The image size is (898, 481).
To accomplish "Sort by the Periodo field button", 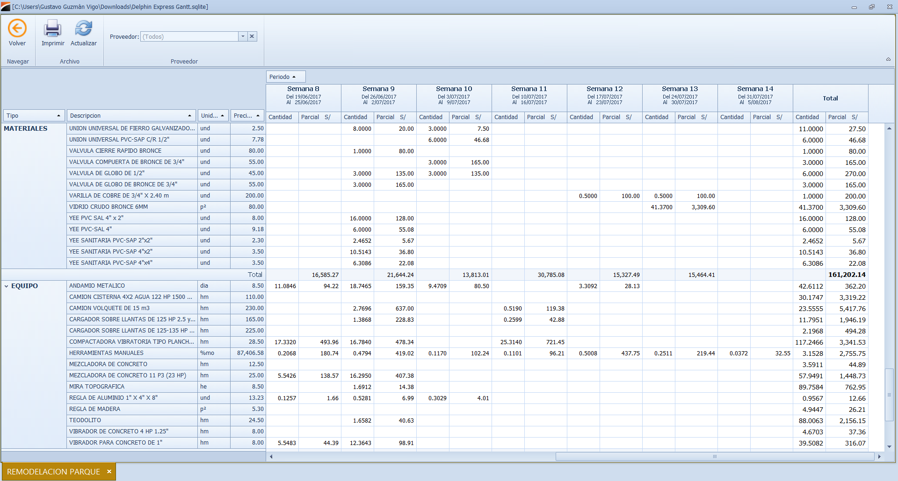I will coord(286,77).
